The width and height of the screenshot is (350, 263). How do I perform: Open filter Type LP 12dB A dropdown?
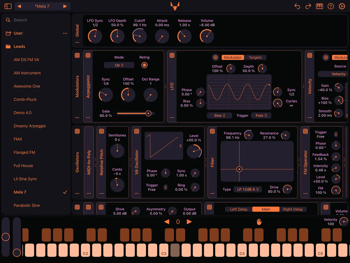248,189
